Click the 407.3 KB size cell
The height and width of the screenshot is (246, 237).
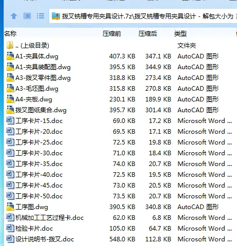point(122,56)
